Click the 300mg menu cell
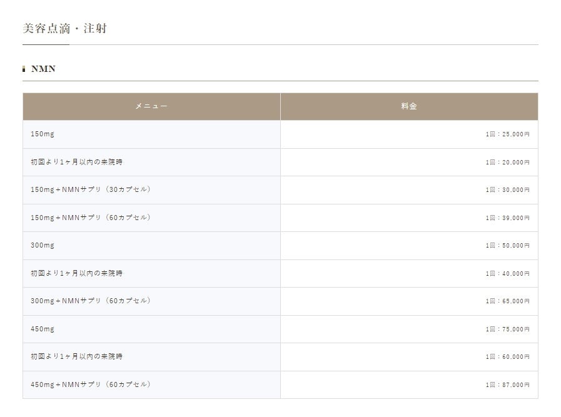 tap(152, 246)
